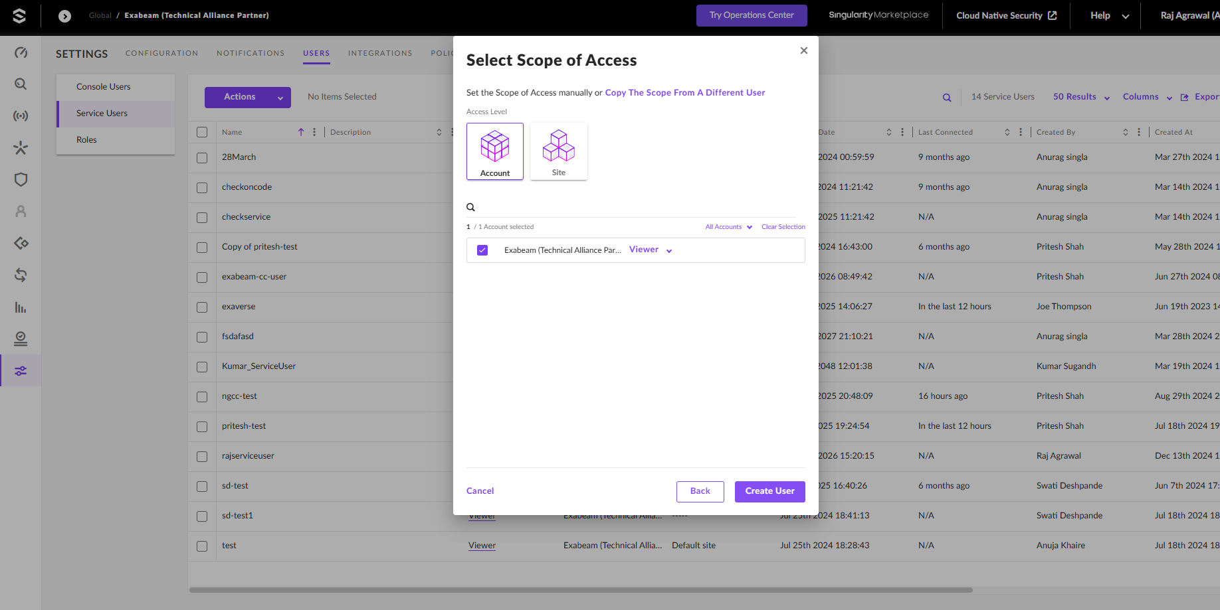Click the search magnifier in scope dialog
1220x610 pixels.
point(470,207)
